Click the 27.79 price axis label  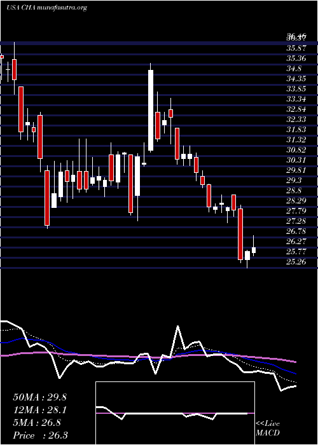tap(296, 211)
